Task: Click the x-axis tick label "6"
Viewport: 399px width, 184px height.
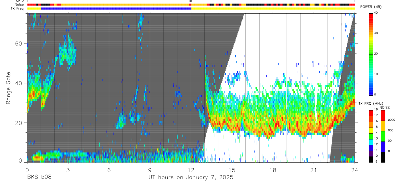Action: 109,170
